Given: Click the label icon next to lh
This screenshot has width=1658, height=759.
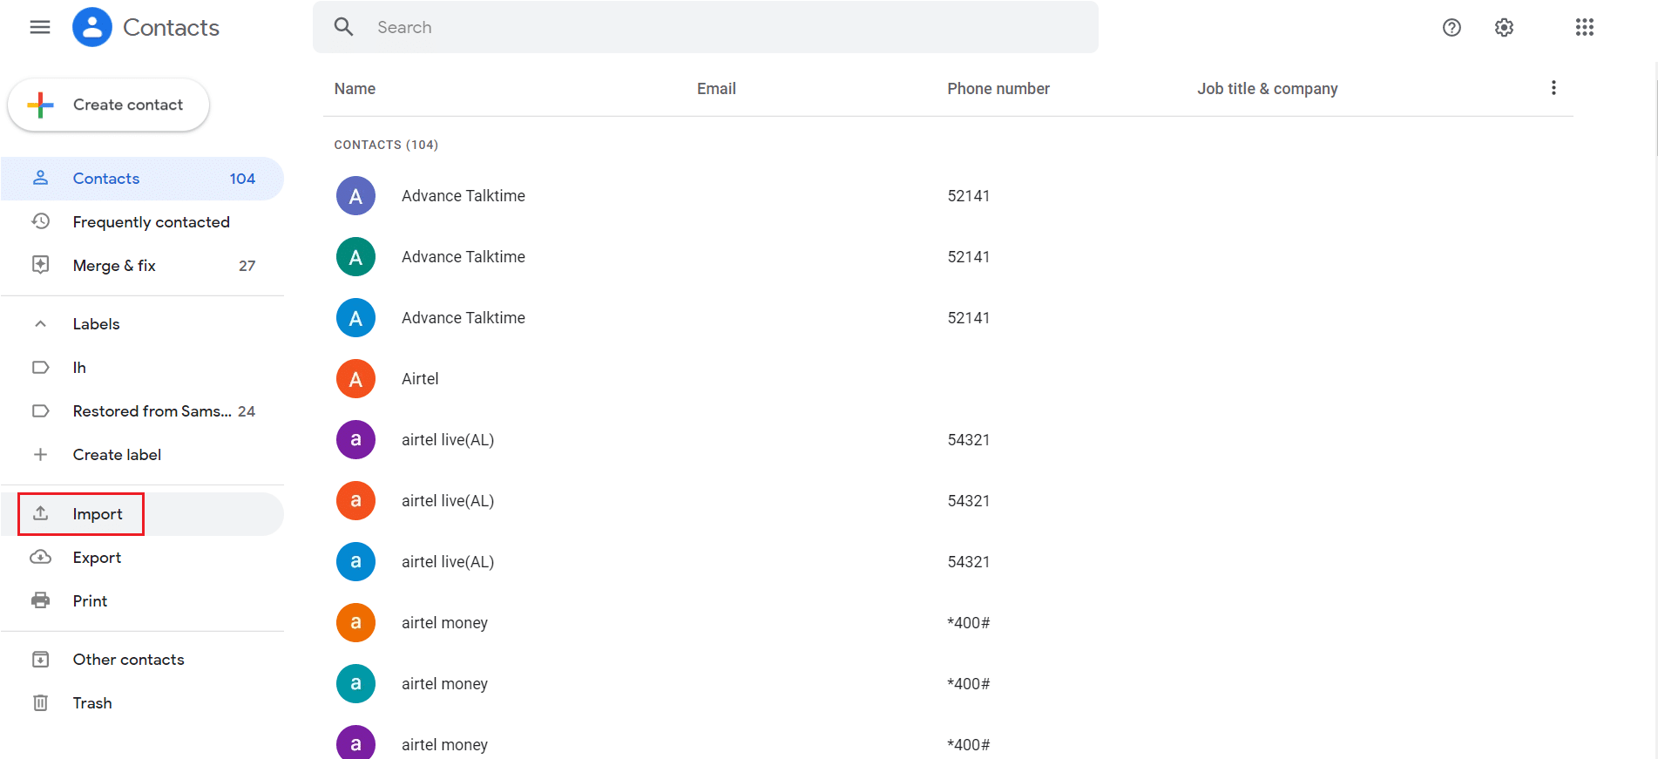Looking at the screenshot, I should [40, 367].
